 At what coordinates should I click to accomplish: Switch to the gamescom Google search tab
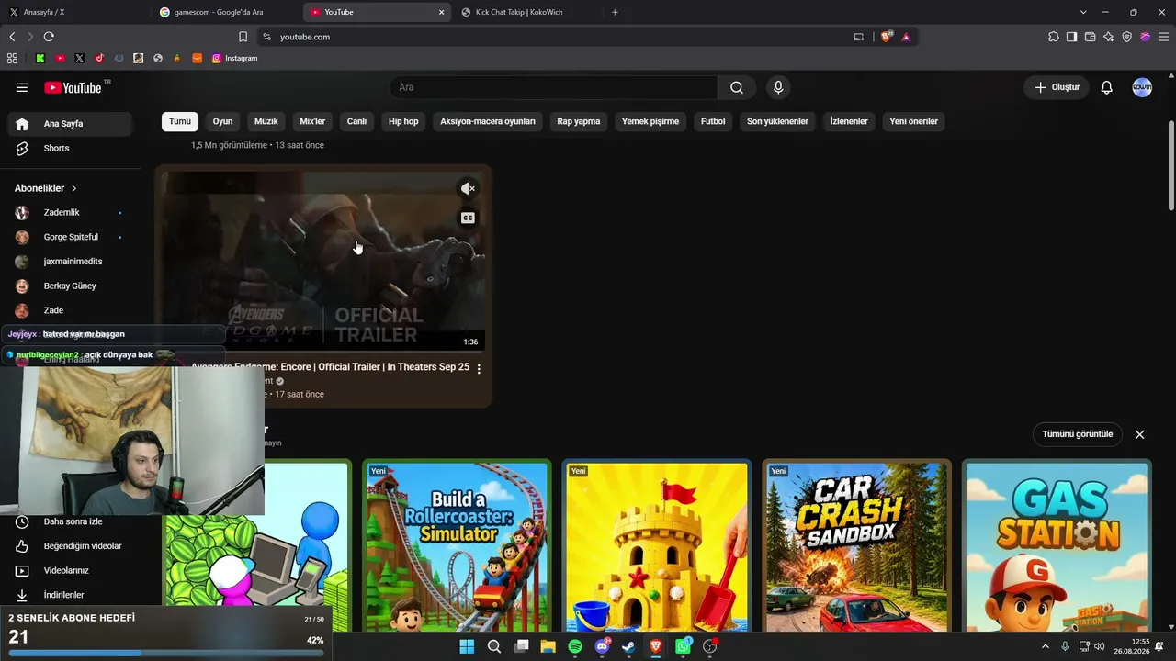point(226,12)
